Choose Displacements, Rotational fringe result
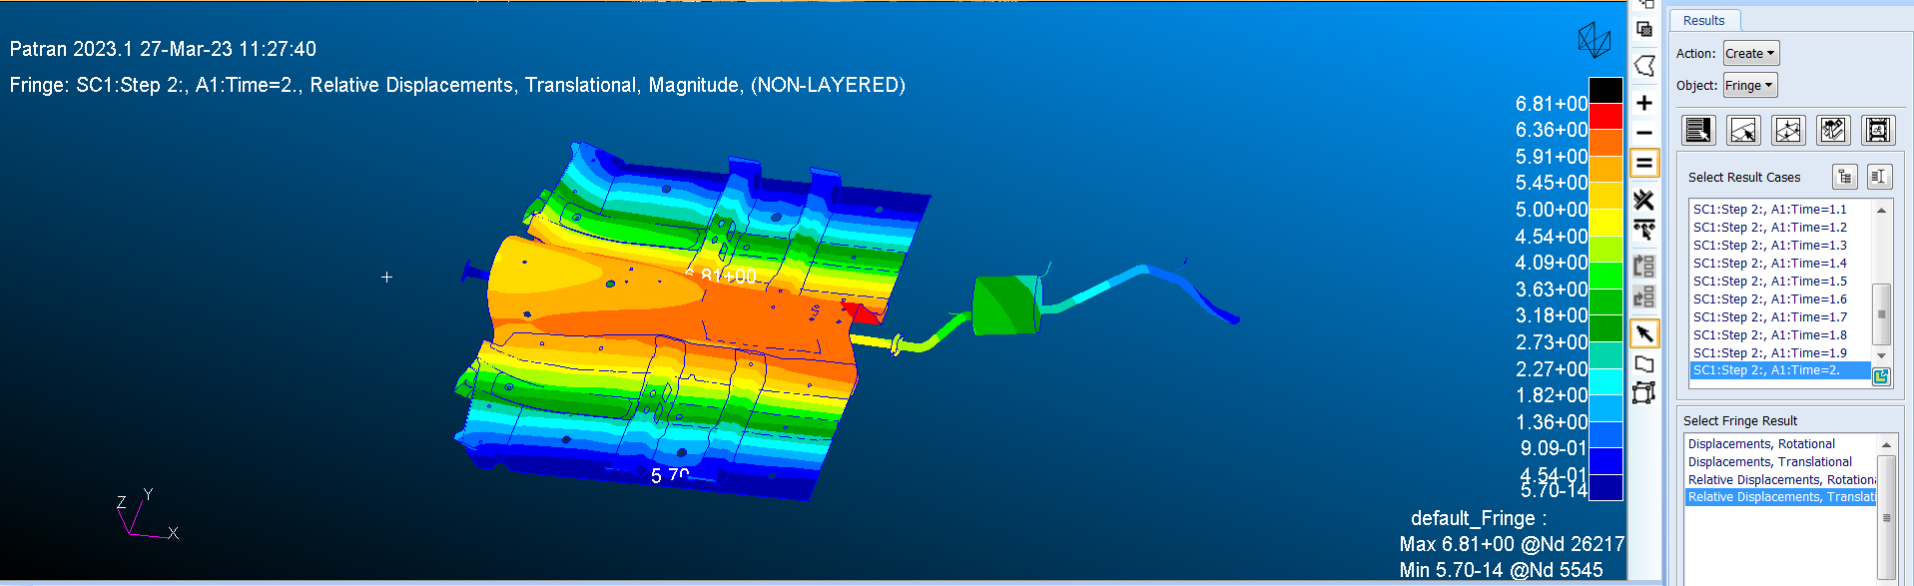The width and height of the screenshot is (1914, 586). tap(1761, 444)
